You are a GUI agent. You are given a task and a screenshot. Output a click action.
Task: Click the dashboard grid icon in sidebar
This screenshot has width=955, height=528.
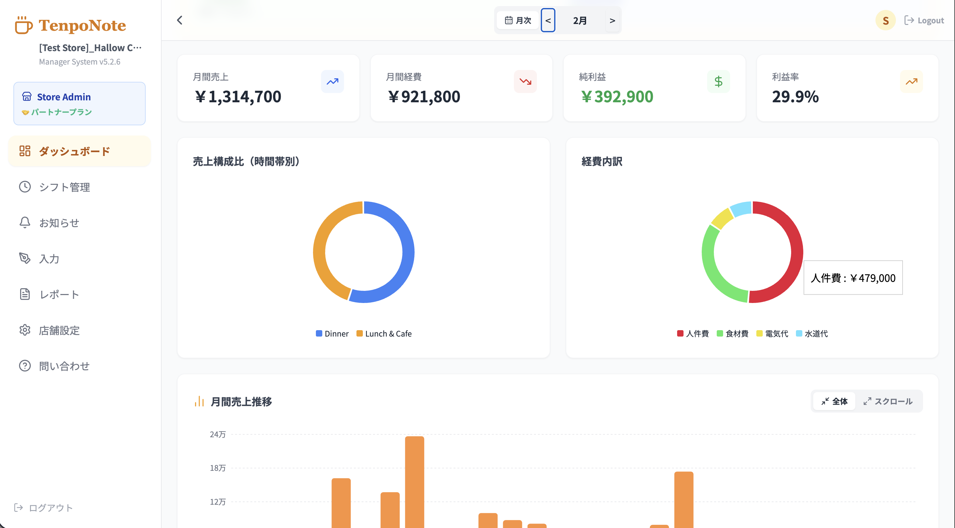25,151
